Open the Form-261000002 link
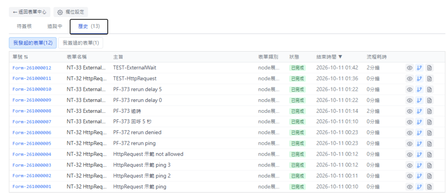 click(x=32, y=176)
